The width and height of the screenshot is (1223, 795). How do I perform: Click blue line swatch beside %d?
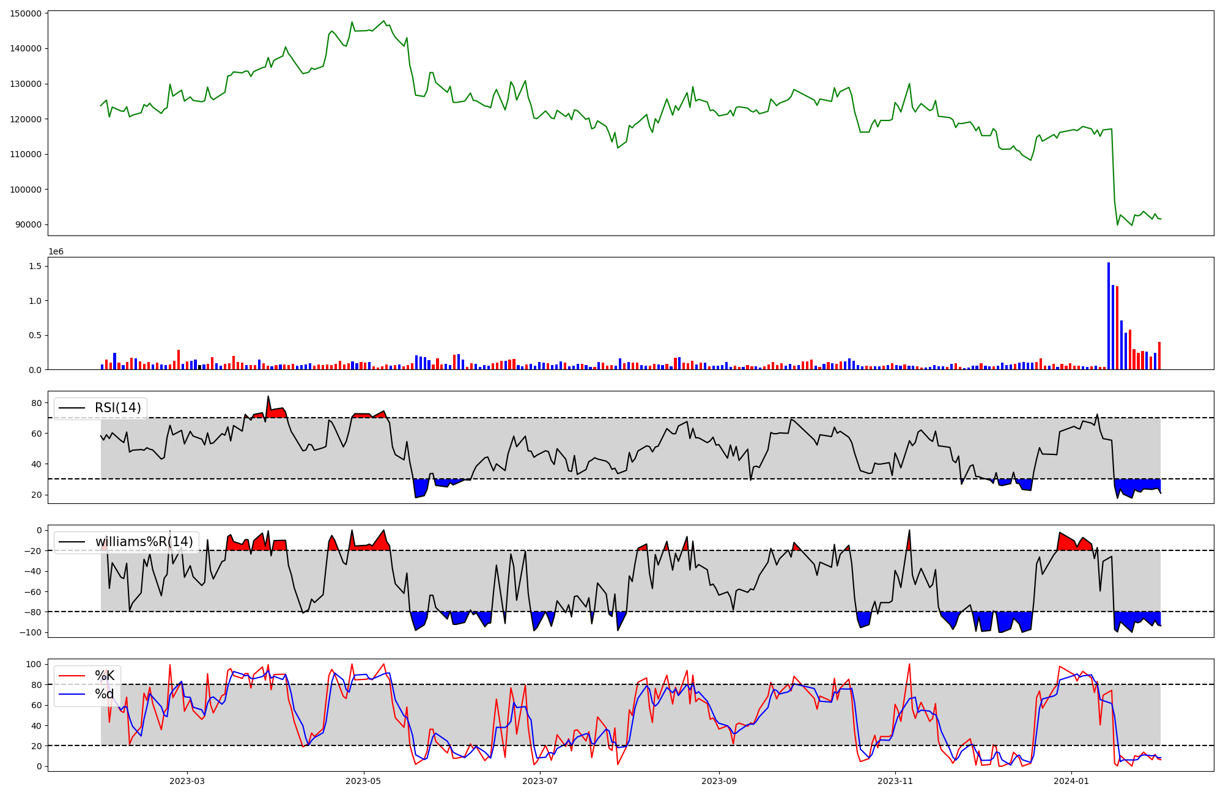pyautogui.click(x=72, y=694)
